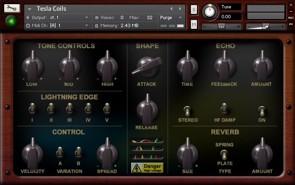This screenshot has width=295, height=185.
Task: Expand the Purge dropdown menu
Action: click(171, 18)
